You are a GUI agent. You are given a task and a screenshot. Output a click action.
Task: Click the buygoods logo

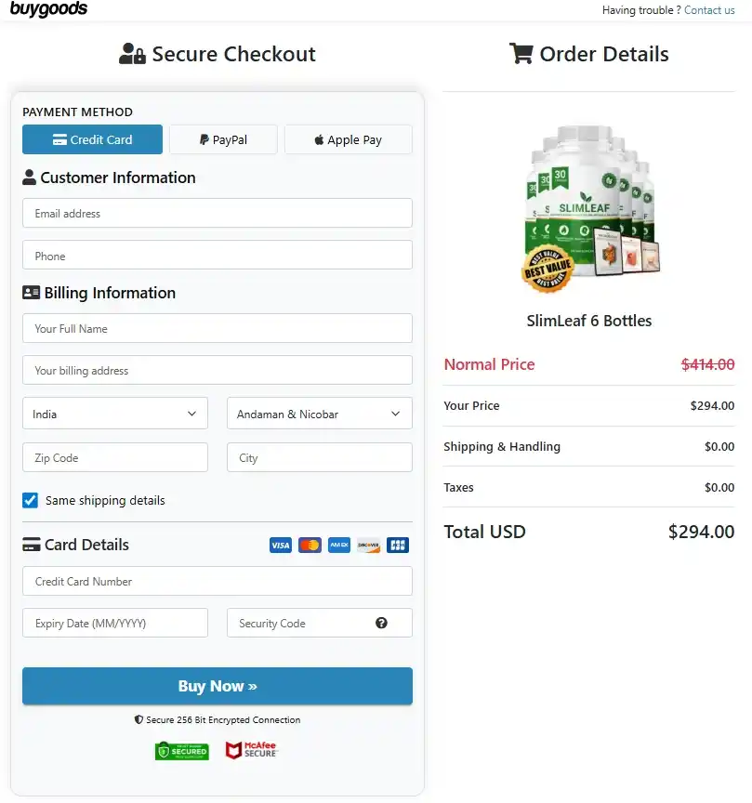pos(47,9)
